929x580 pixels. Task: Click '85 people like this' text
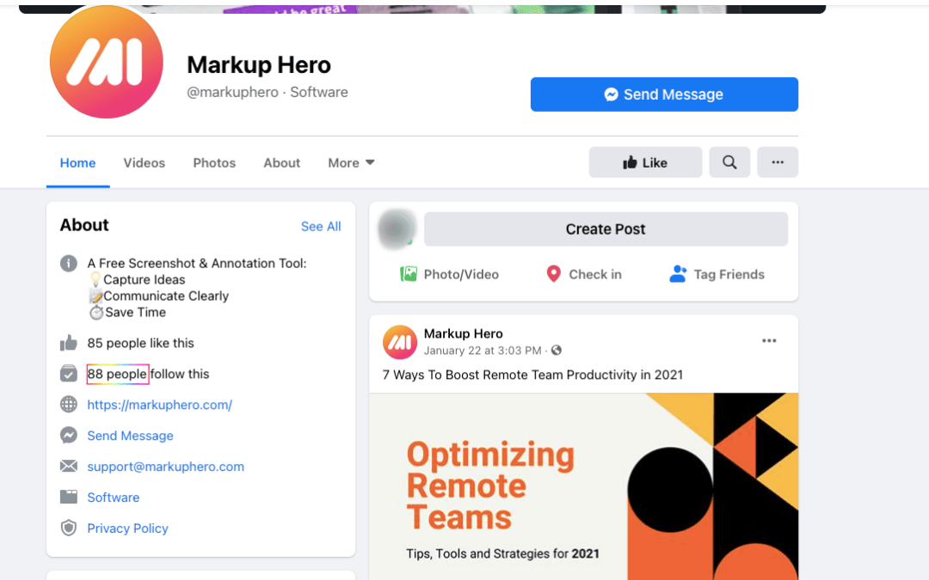tap(140, 343)
